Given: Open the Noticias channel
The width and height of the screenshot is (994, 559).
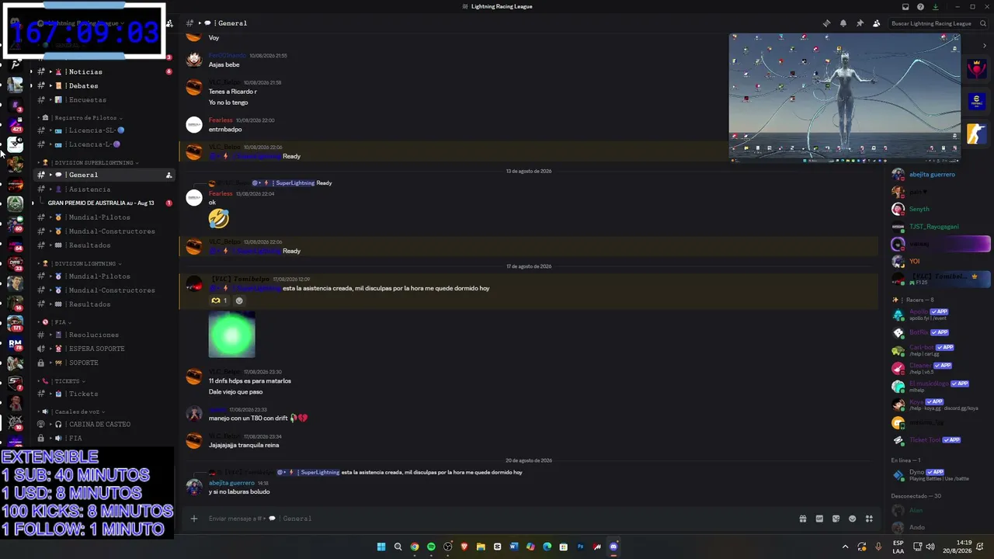Looking at the screenshot, I should [105, 71].
